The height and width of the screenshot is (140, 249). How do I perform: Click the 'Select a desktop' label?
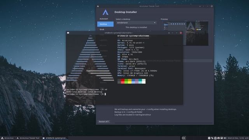pyautogui.click(x=123, y=19)
